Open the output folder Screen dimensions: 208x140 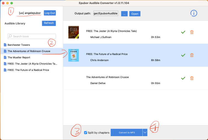(x=135, y=14)
